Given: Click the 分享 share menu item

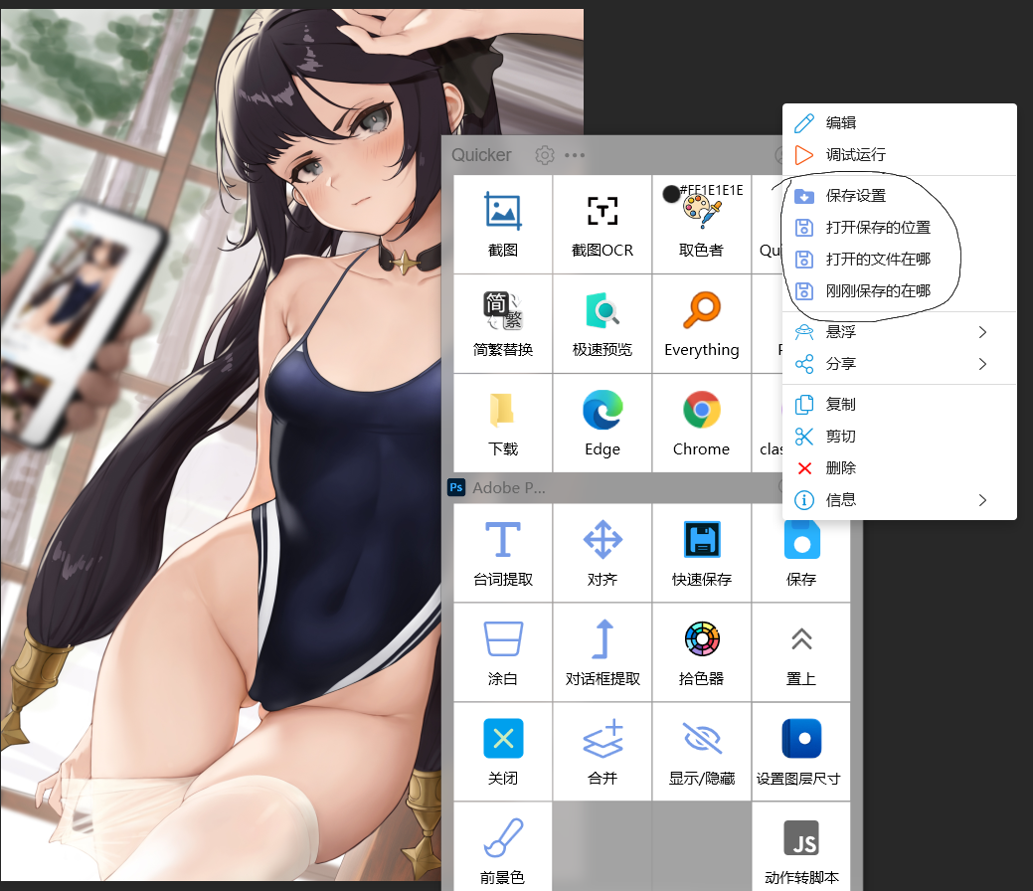Looking at the screenshot, I should 899,364.
